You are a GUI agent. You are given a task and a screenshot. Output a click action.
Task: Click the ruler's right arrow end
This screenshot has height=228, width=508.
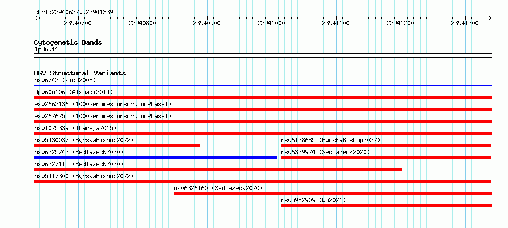tap(490, 18)
